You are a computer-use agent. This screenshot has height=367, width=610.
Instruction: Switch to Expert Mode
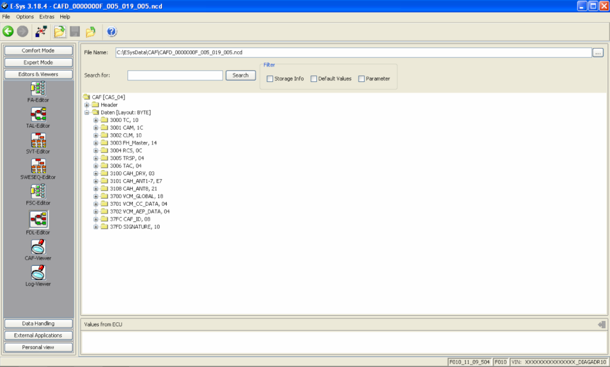(x=38, y=62)
